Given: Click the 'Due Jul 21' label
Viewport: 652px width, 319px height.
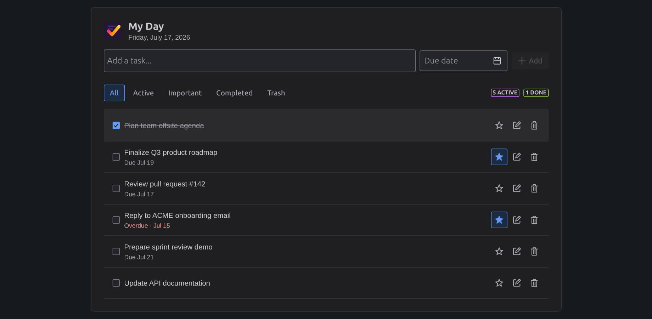Looking at the screenshot, I should tap(139, 257).
